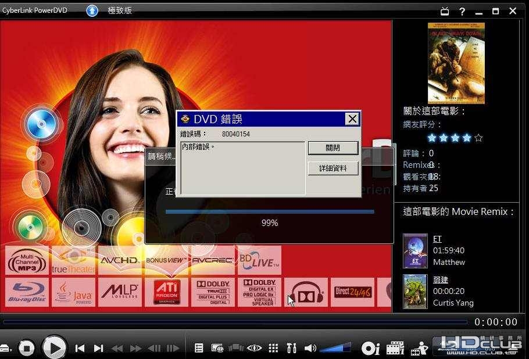Click the author name Curtis Yang
The width and height of the screenshot is (529, 359).
[x=453, y=303]
